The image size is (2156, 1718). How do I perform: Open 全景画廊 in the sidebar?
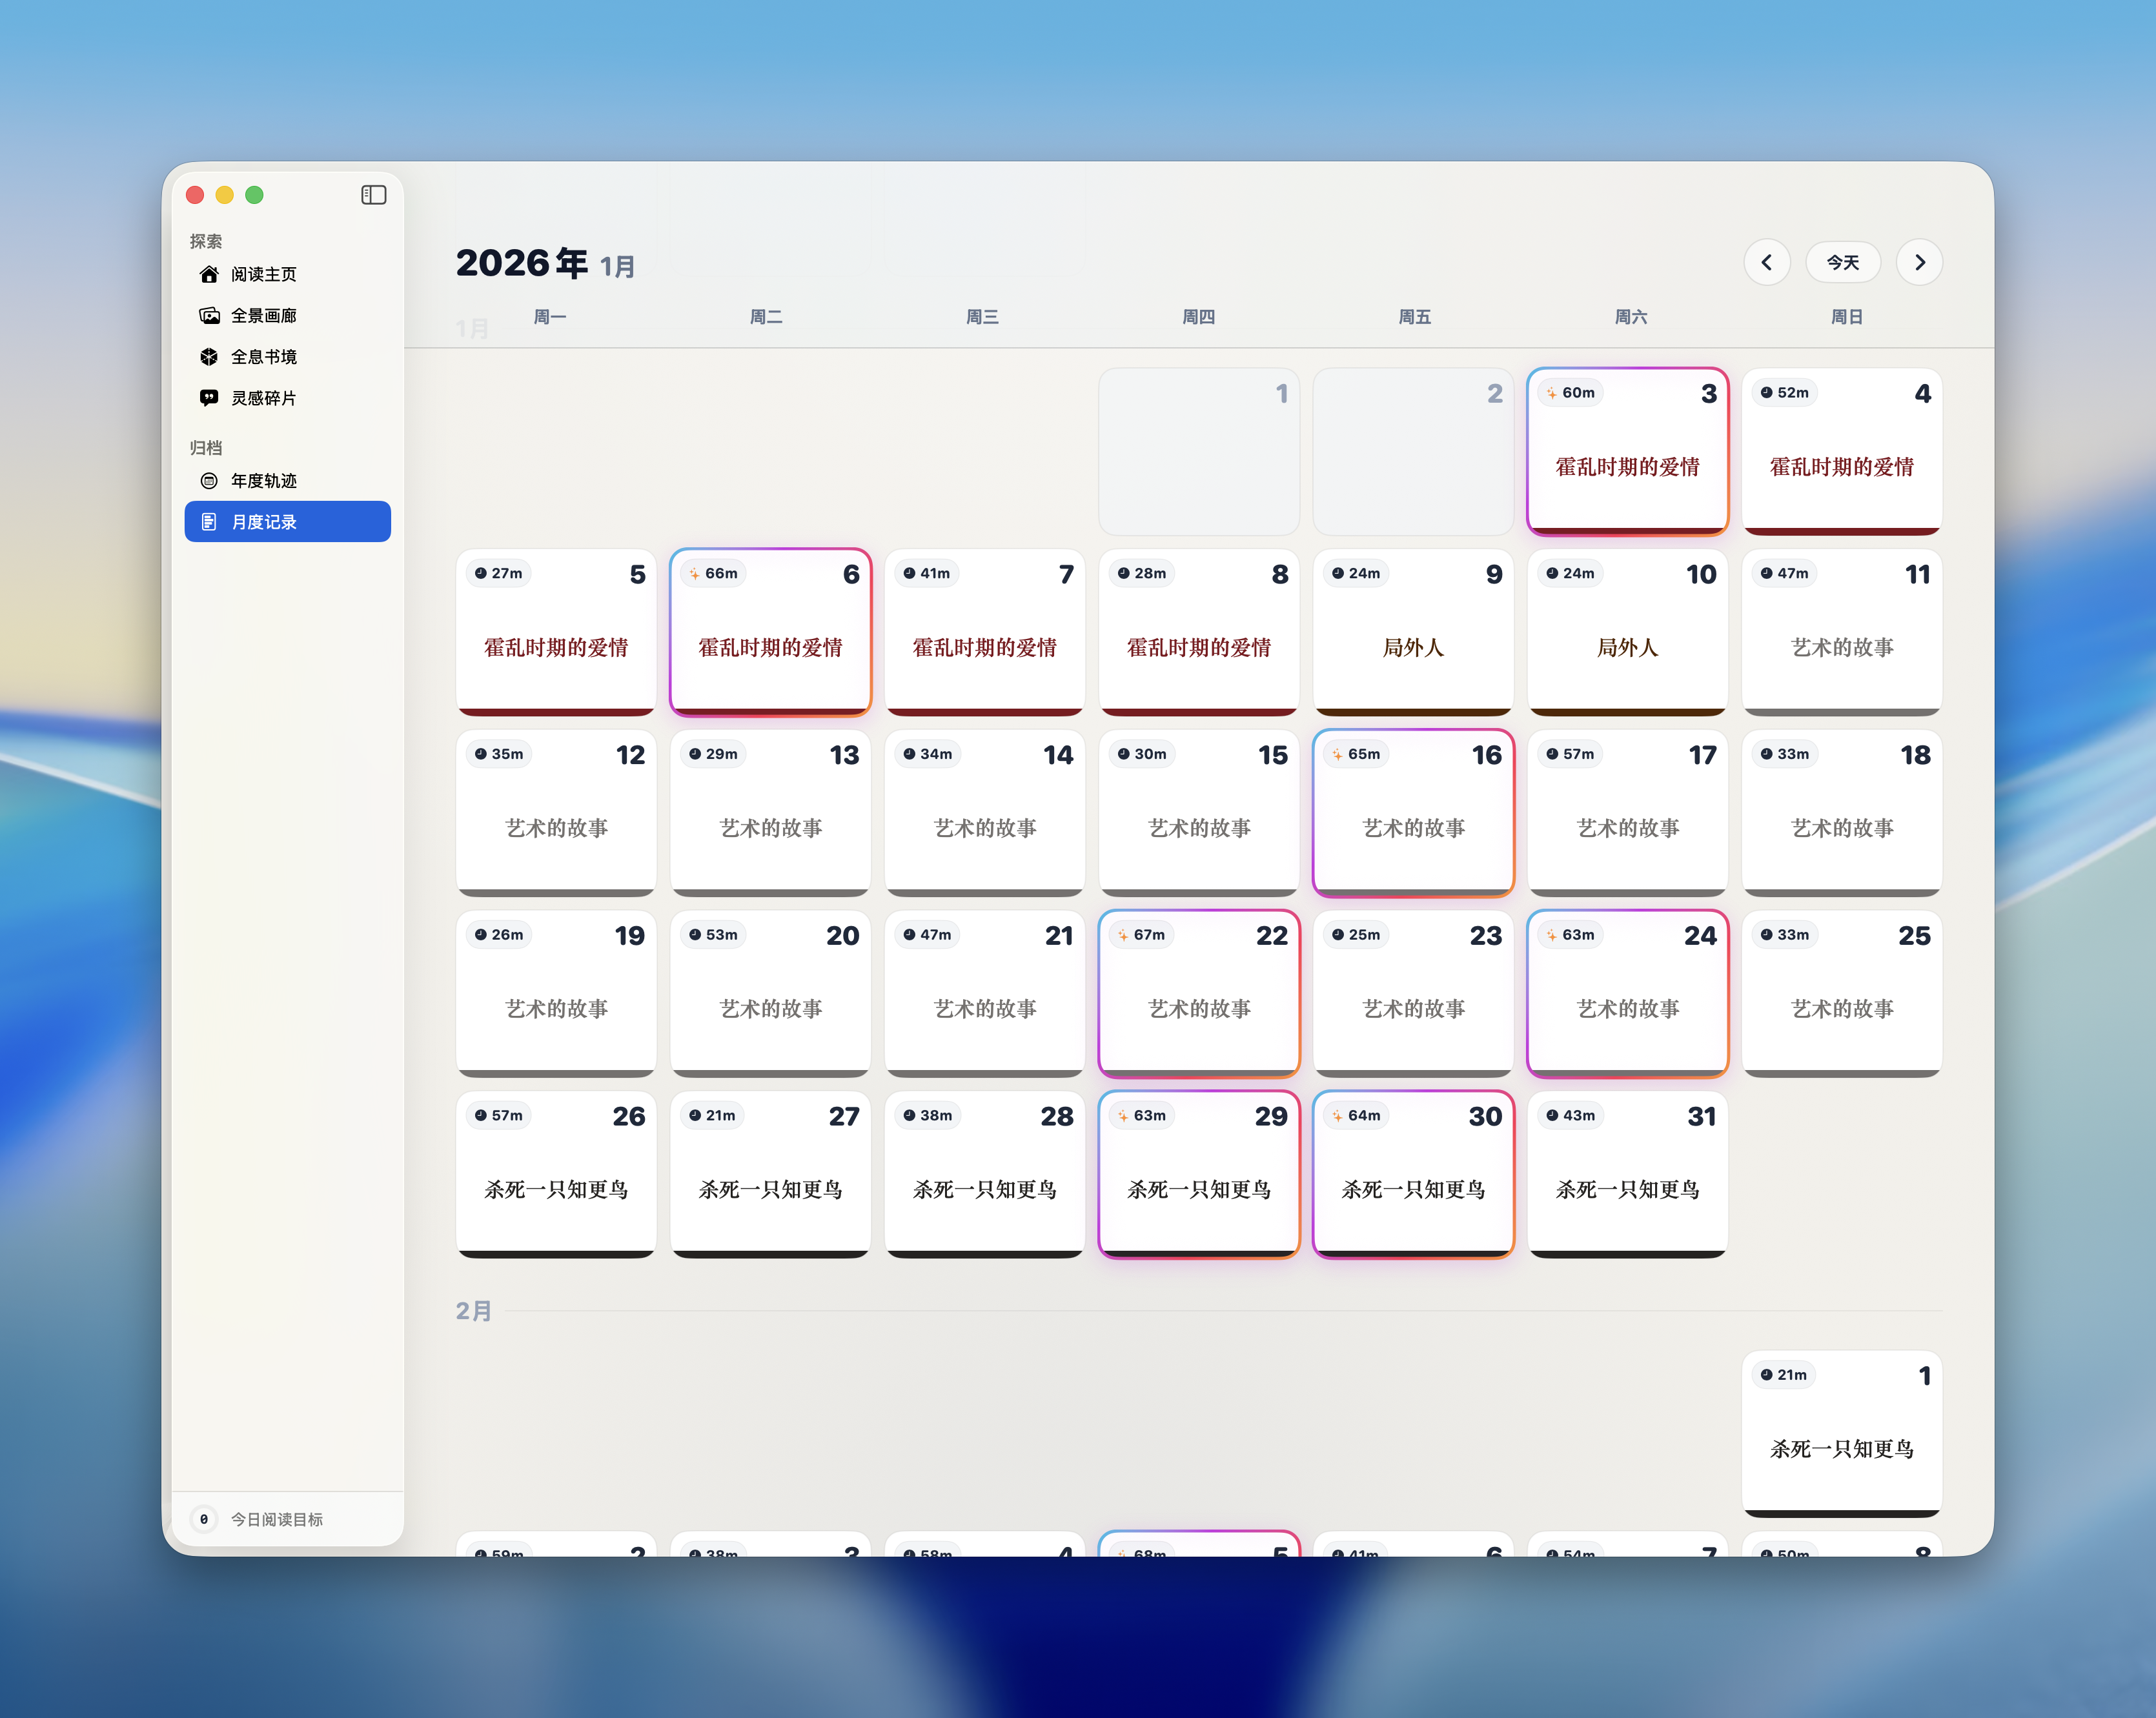coord(288,316)
